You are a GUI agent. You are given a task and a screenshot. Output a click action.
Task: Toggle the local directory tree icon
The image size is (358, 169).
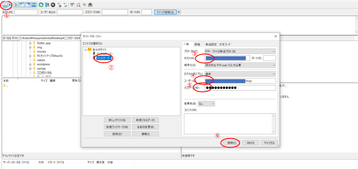22,5
